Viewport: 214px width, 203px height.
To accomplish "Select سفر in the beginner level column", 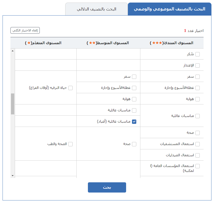I will coord(197,77).
